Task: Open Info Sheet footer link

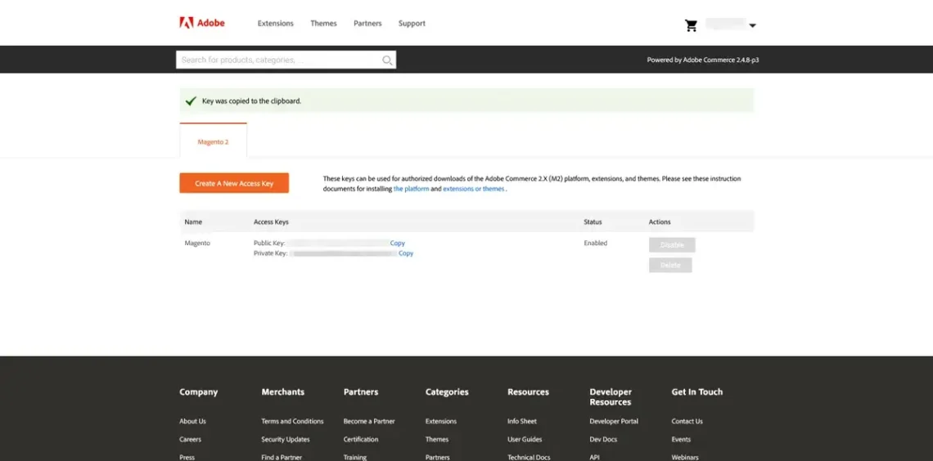Action: (522, 421)
